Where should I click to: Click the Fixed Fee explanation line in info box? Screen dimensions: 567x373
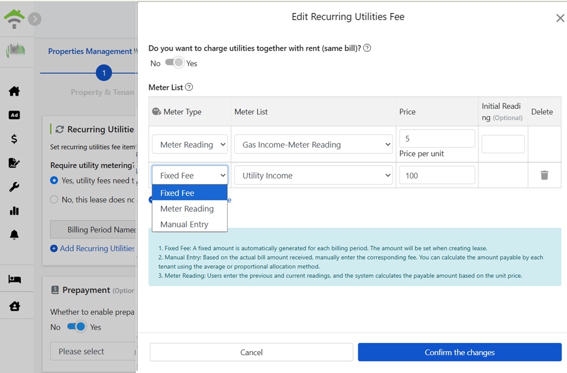pyautogui.click(x=322, y=248)
